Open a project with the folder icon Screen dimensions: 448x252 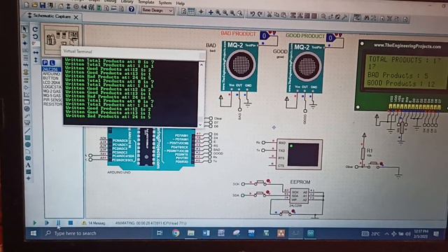(34, 5)
